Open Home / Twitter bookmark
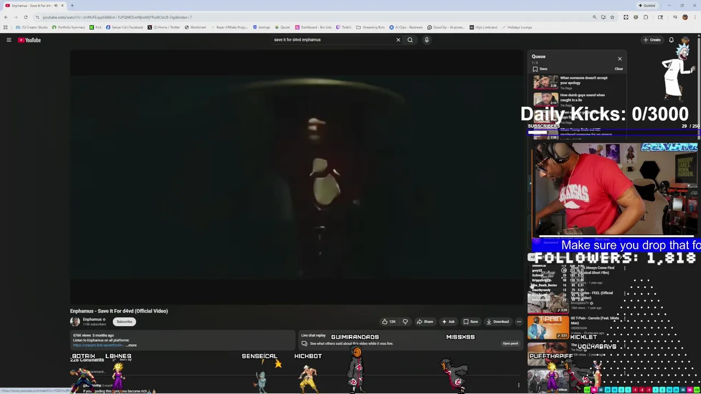 (x=164, y=27)
